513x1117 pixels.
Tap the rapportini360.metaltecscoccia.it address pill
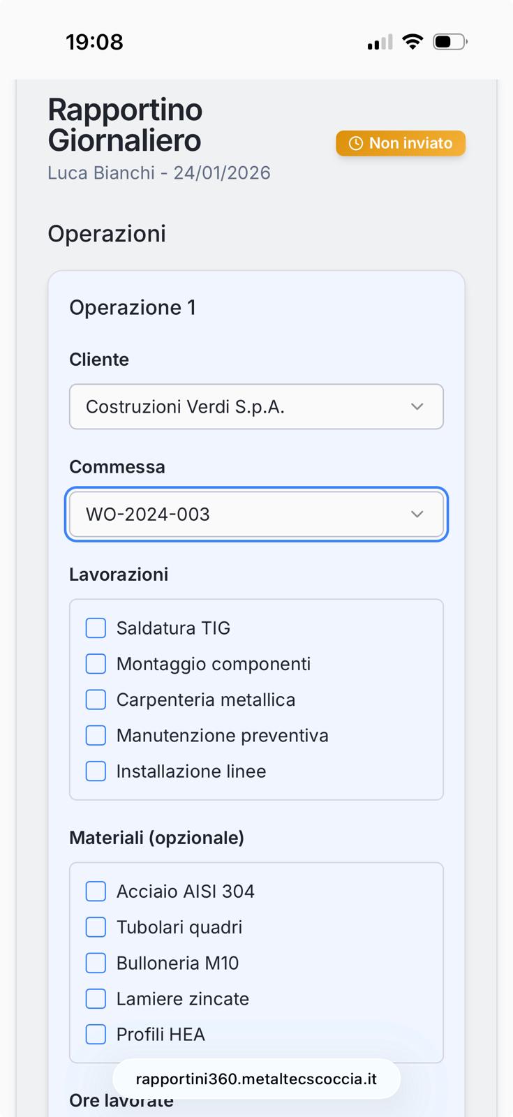click(x=256, y=1079)
